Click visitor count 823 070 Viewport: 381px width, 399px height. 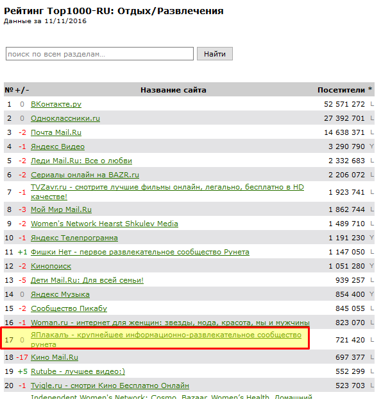point(350,323)
